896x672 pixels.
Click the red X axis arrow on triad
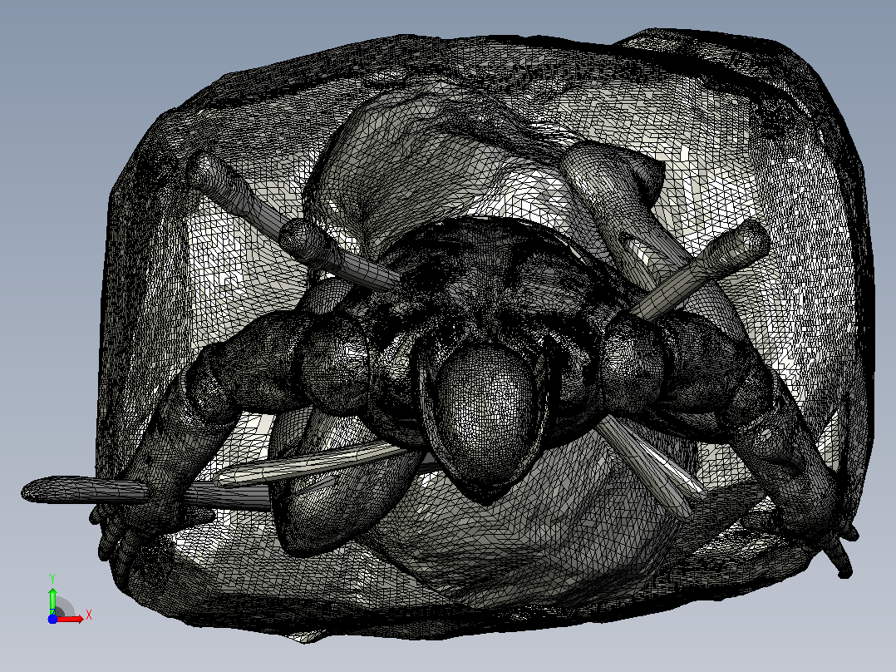click(71, 619)
